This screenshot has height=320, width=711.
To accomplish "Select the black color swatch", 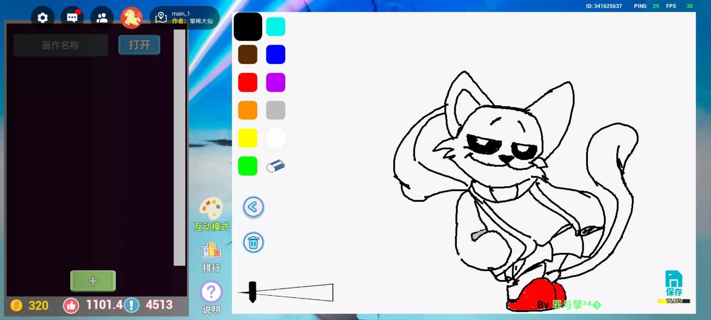I will click(248, 27).
